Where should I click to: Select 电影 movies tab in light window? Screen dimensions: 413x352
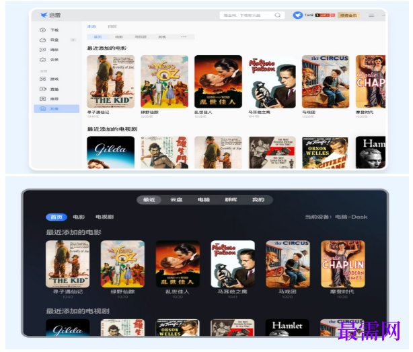(x=119, y=37)
